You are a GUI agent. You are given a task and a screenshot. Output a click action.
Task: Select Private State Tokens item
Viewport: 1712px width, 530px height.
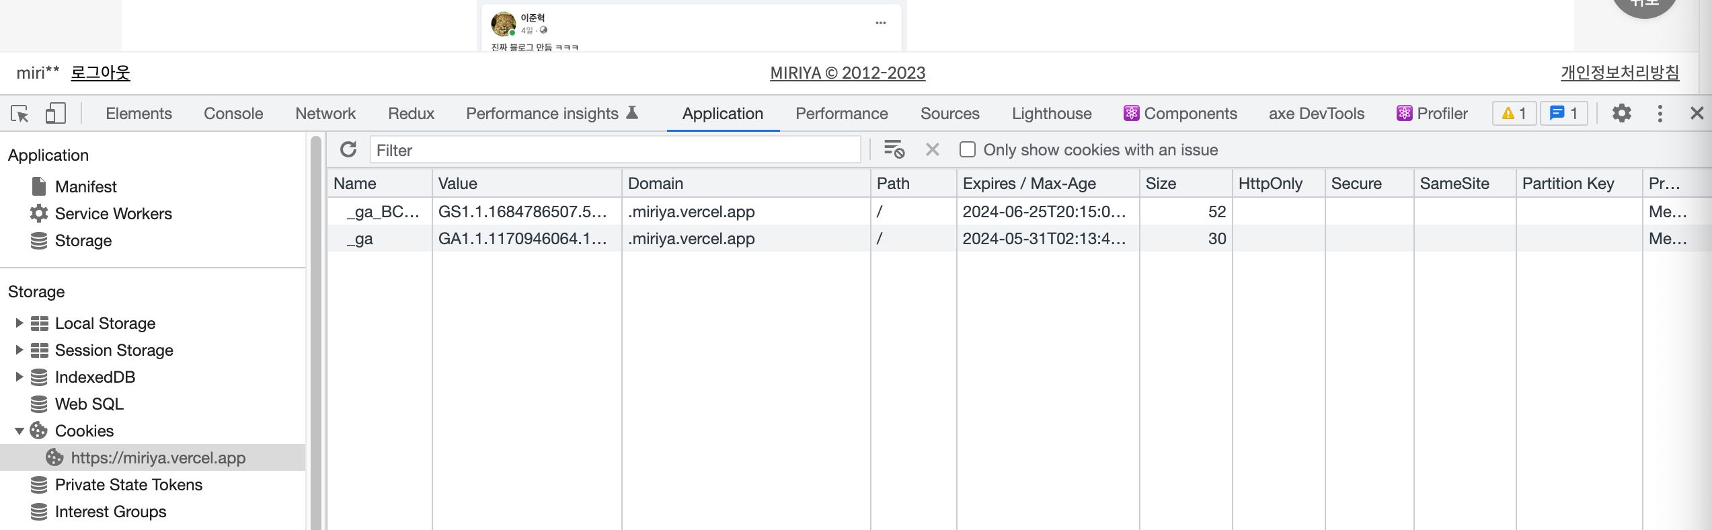click(x=128, y=484)
